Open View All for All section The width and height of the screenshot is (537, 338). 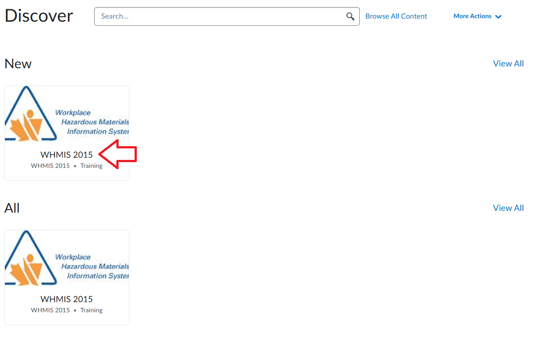pyautogui.click(x=508, y=208)
